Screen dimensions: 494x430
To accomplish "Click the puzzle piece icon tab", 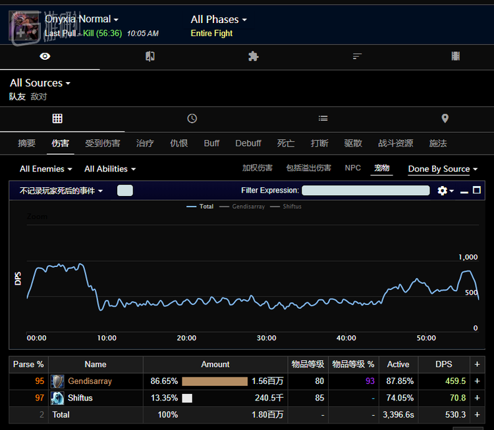I will 253,57.
